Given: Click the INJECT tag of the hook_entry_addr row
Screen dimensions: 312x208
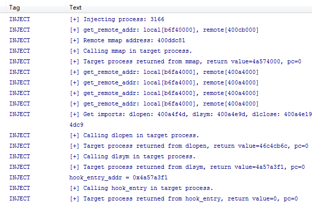Looking at the screenshot, I should pyautogui.click(x=20, y=177).
